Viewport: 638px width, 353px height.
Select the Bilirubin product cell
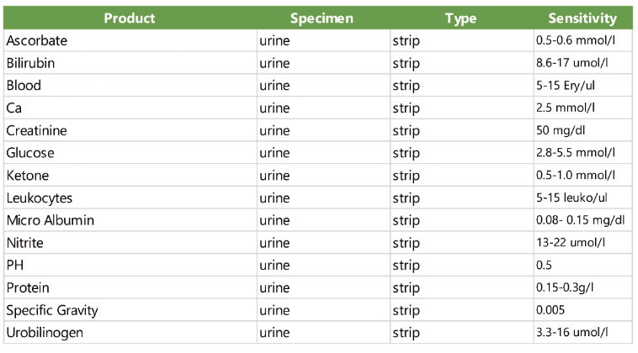[x=130, y=63]
